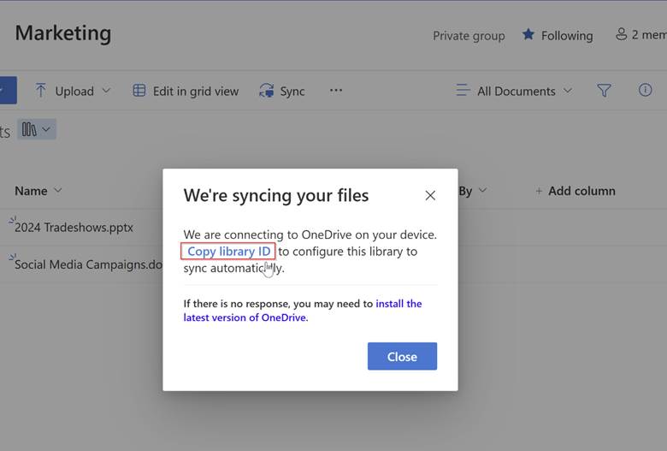
Task: Expand the Upload dropdown chevron
Action: pyautogui.click(x=106, y=91)
